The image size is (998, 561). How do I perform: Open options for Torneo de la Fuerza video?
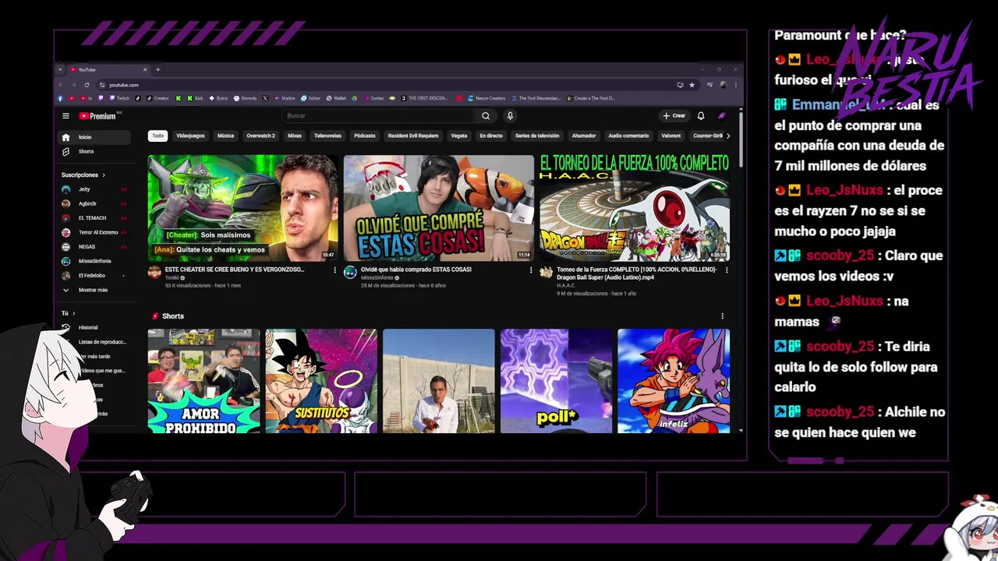pyautogui.click(x=727, y=270)
